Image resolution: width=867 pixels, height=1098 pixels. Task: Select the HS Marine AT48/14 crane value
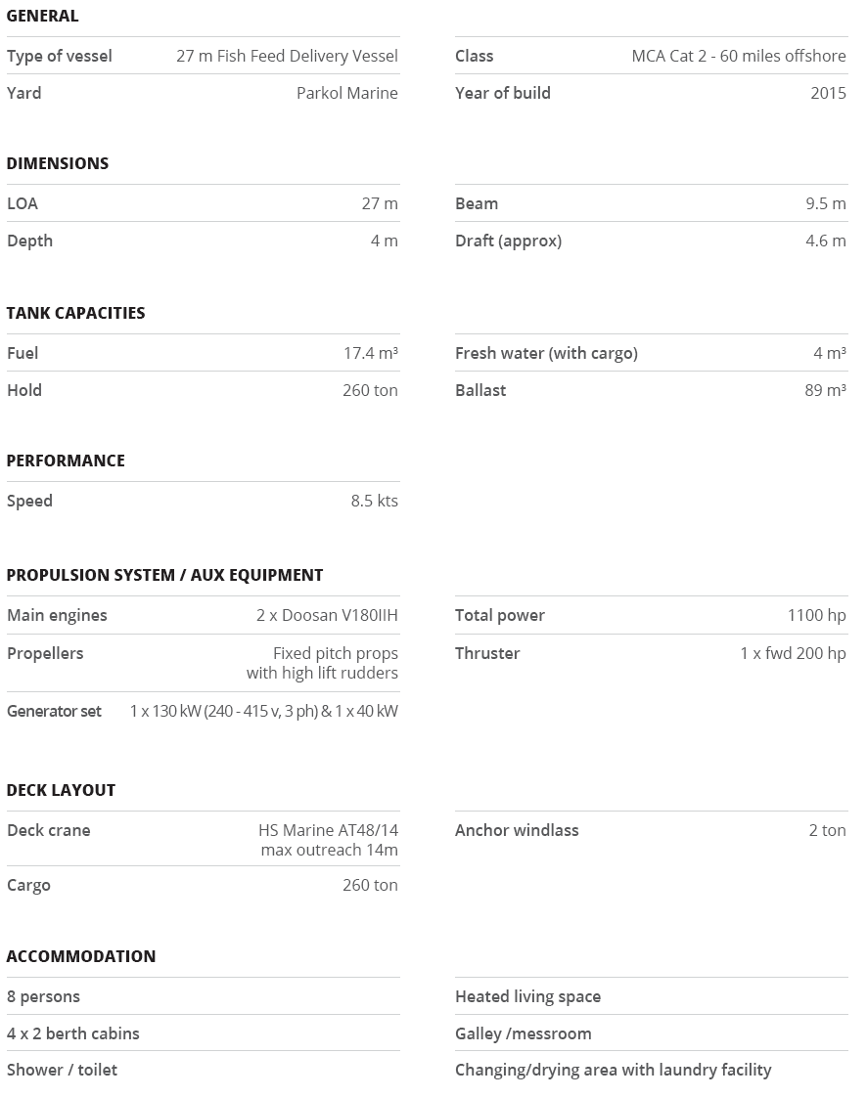(x=328, y=830)
